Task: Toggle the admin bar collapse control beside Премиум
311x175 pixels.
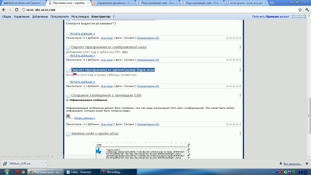Action: 299,17
